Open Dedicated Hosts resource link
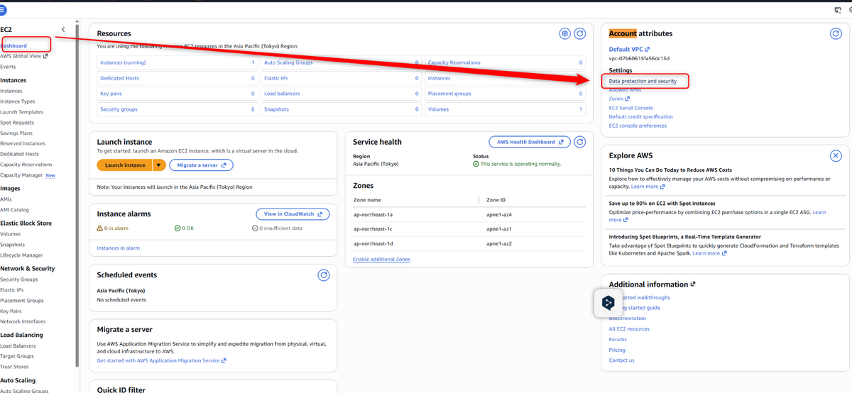Viewport: 852px width, 393px height. coord(119,78)
